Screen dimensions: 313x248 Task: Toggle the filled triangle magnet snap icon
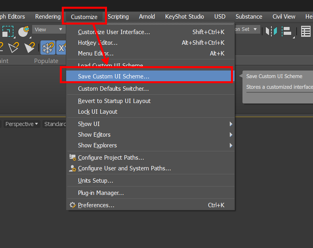click(30, 48)
